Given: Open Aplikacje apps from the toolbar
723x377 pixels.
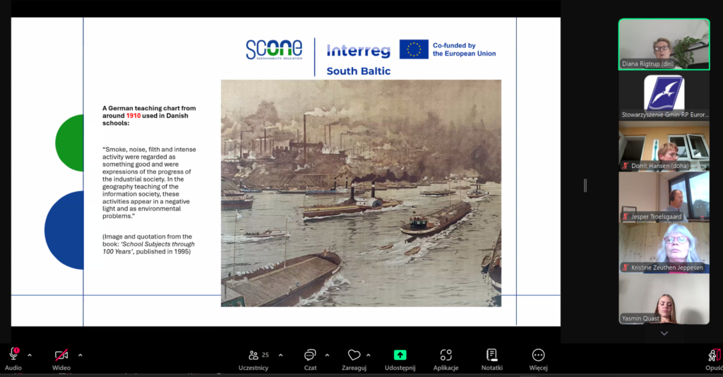Looking at the screenshot, I should [446, 355].
